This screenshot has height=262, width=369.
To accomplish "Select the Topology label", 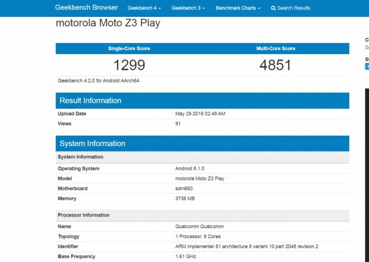I will point(69,236).
